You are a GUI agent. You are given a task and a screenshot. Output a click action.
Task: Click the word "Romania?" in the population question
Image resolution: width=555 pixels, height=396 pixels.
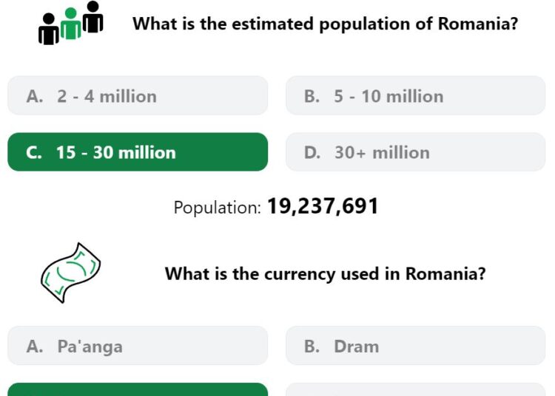tap(478, 24)
